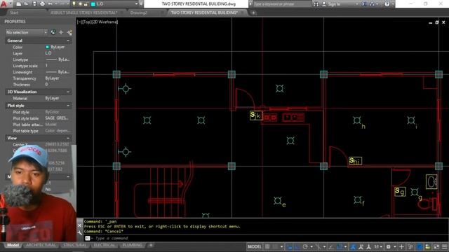
Task: Close the command line window with X
Action: point(79,225)
